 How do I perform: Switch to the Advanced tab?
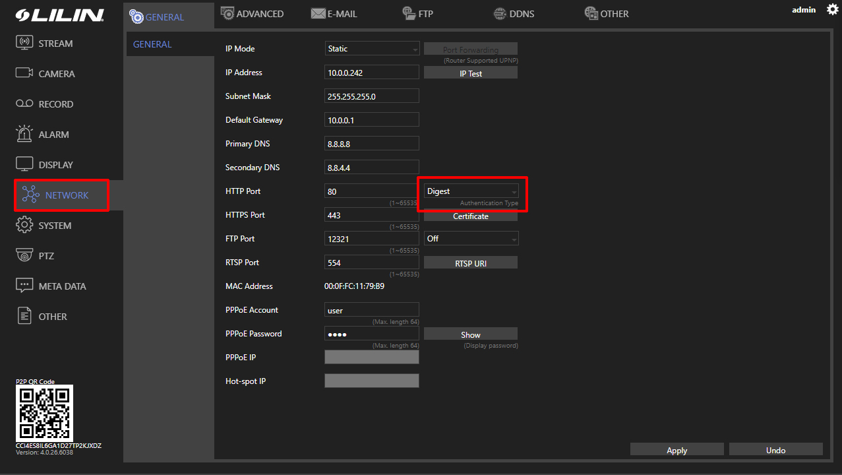coord(252,14)
